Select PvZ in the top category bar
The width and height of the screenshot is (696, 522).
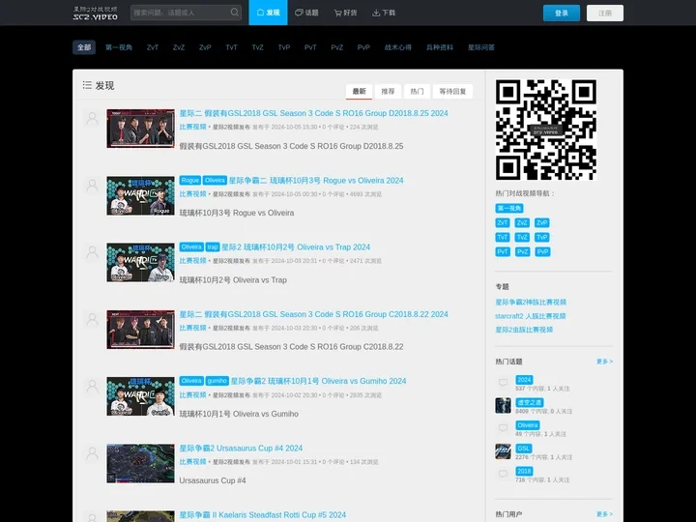point(337,47)
